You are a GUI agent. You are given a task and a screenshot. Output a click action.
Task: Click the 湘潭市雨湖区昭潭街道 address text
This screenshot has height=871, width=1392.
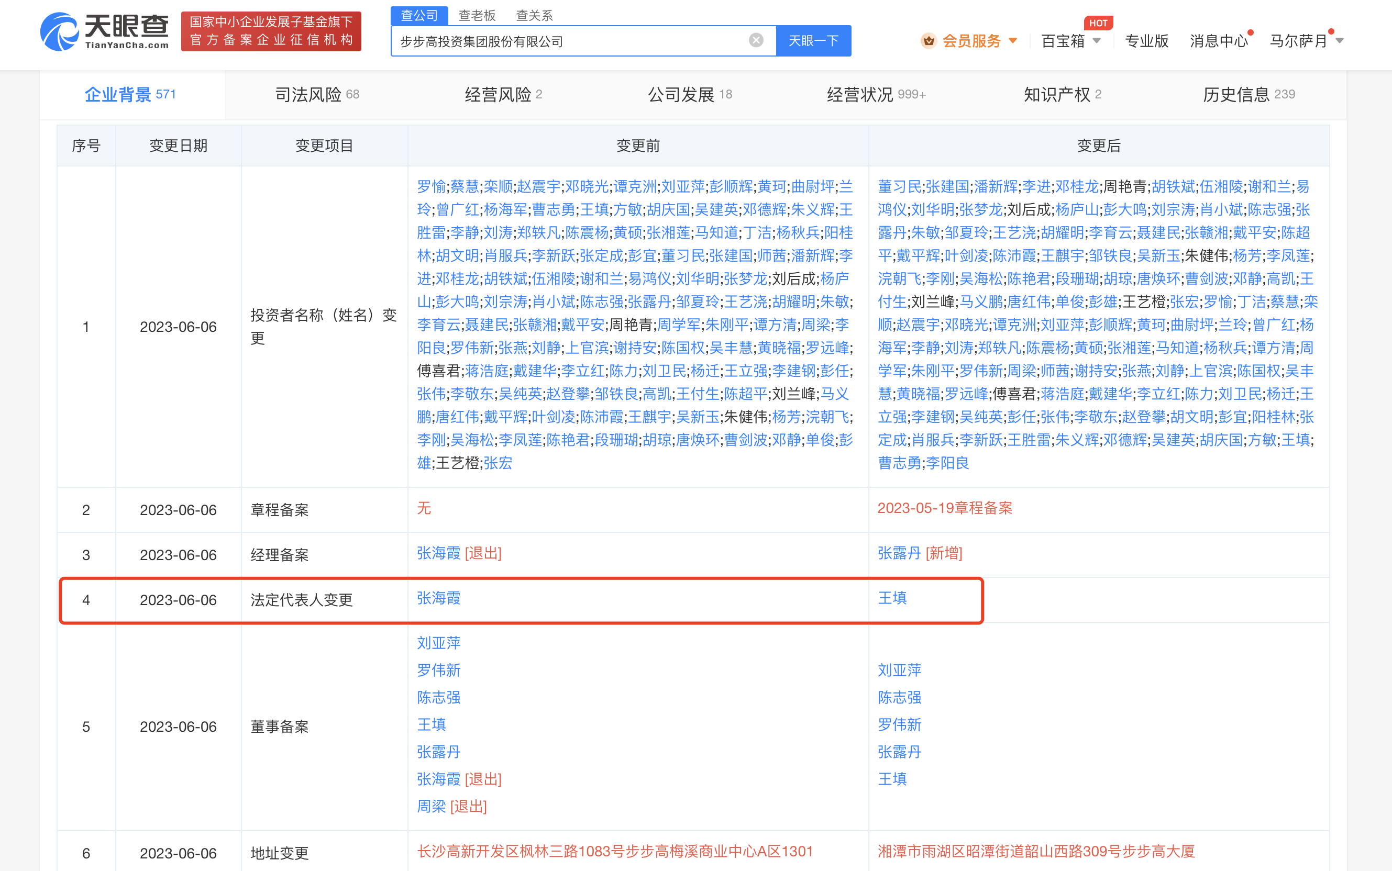[x=1036, y=852]
